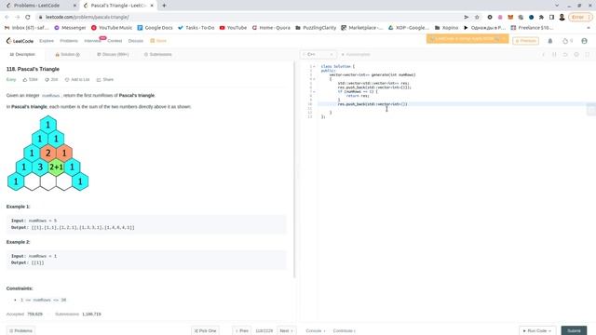Open the Contribute dropdown
Viewport: 596px width, 335px height.
click(345, 331)
